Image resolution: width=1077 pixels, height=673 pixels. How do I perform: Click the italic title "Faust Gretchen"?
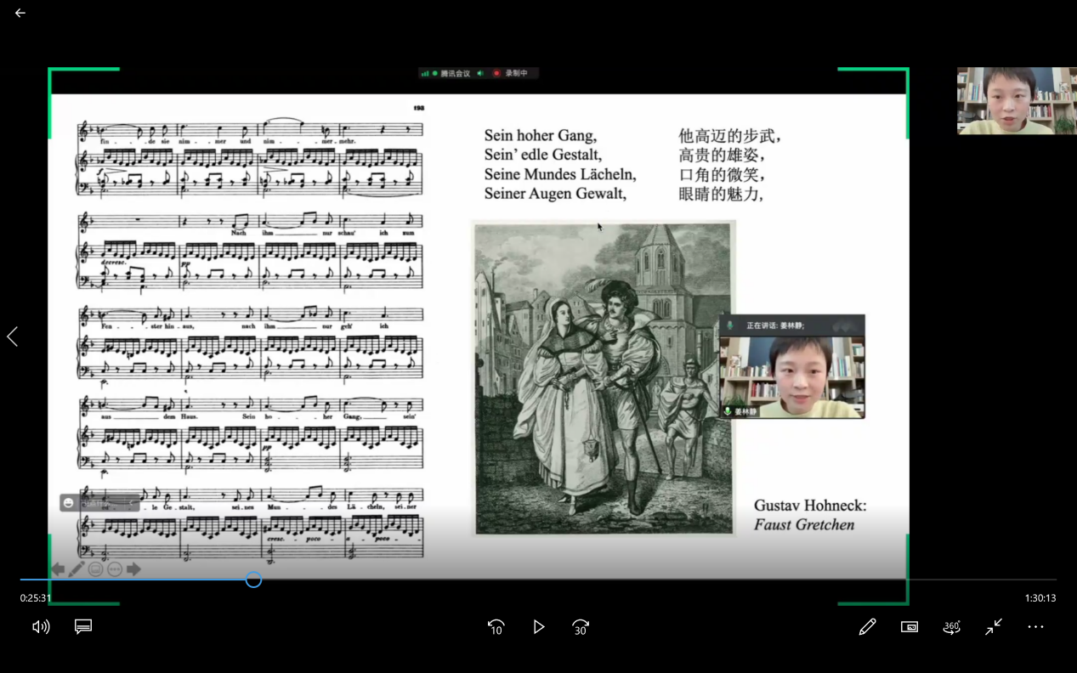point(804,525)
